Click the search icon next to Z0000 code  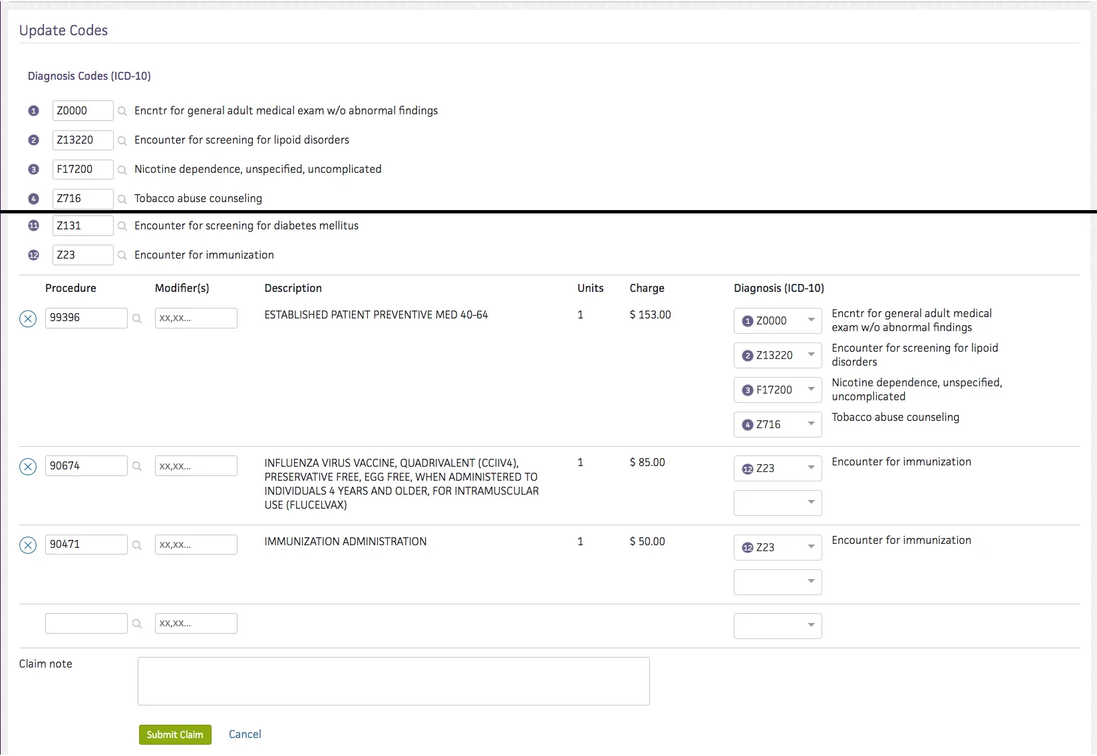[122, 111]
